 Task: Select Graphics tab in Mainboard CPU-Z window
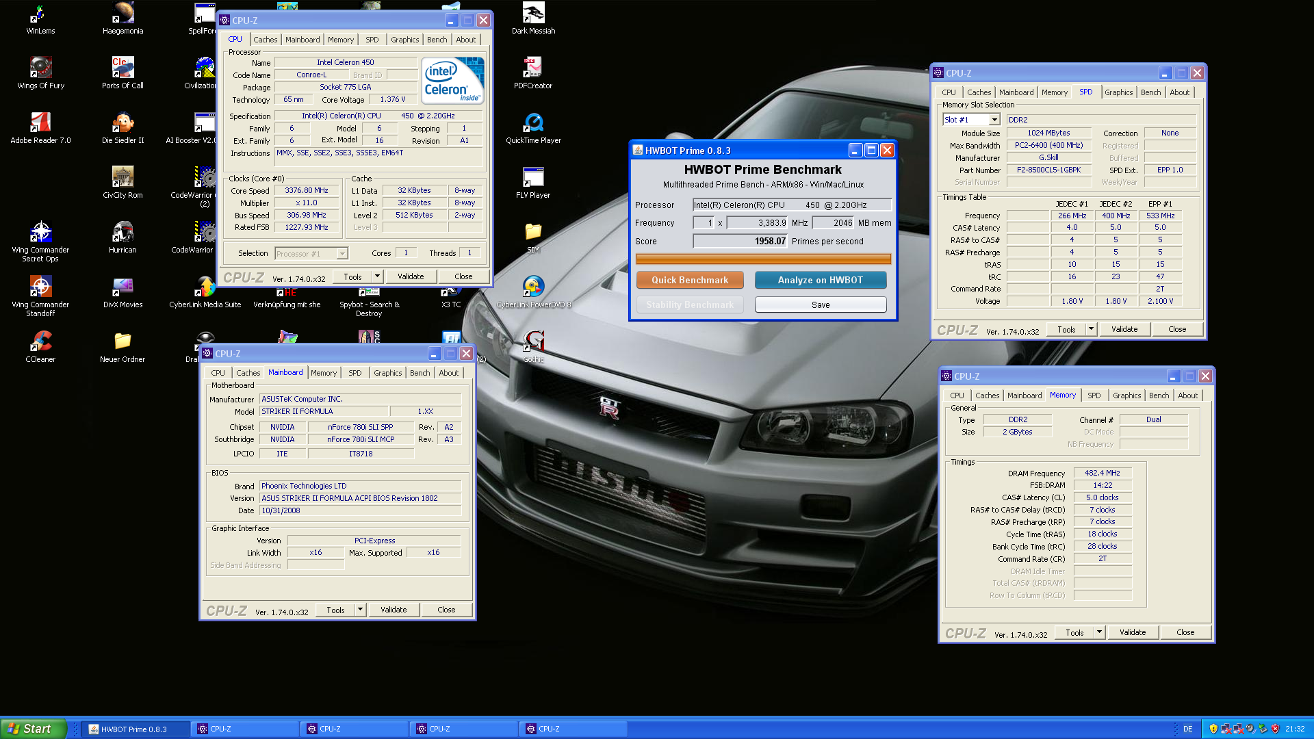(387, 373)
